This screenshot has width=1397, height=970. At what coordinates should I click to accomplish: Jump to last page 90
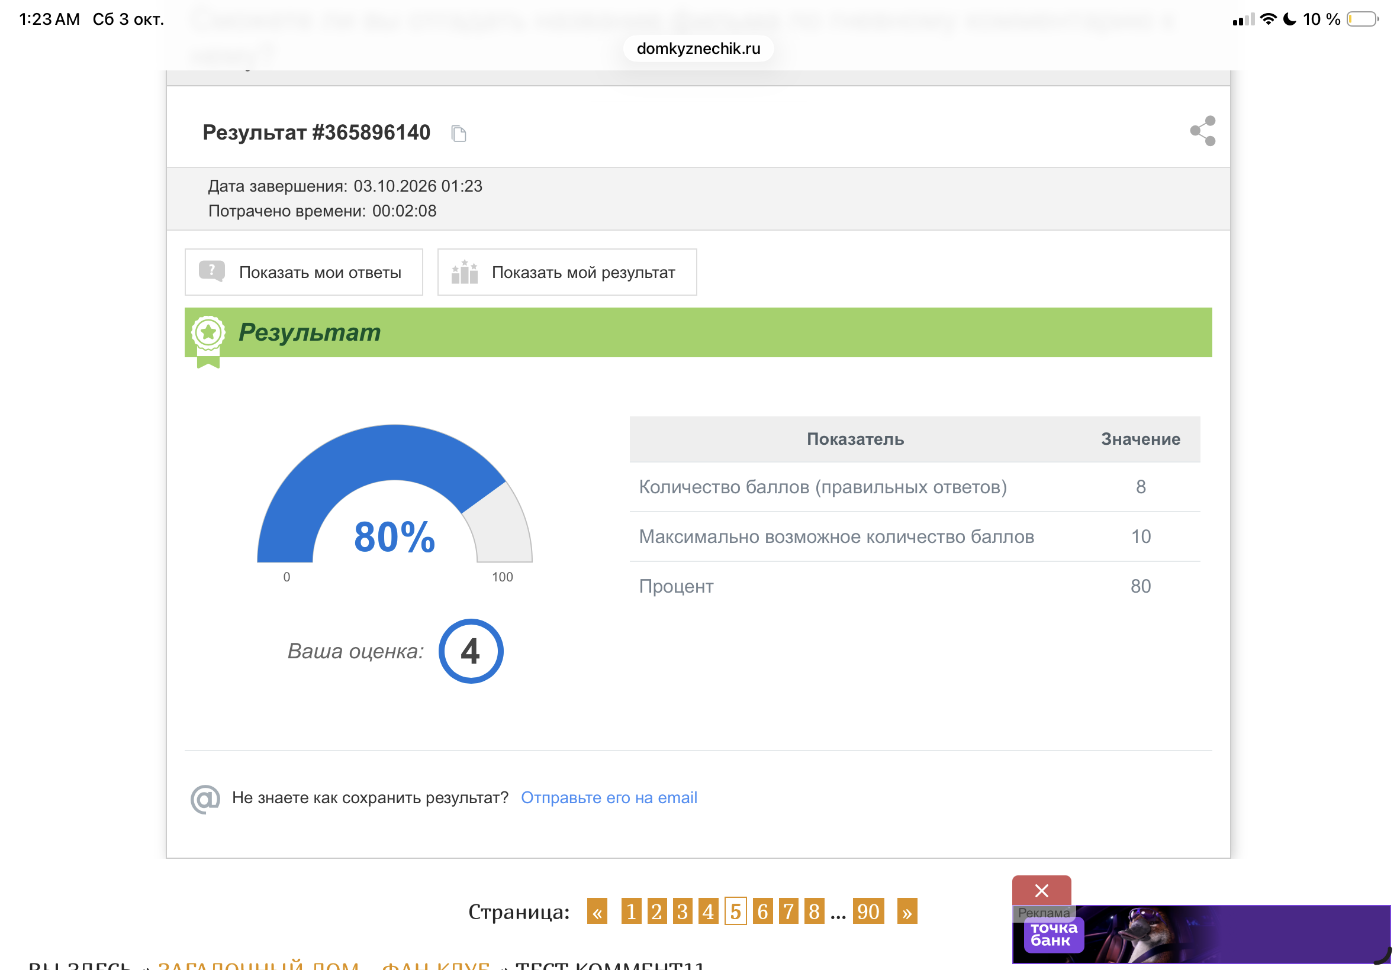click(x=868, y=911)
